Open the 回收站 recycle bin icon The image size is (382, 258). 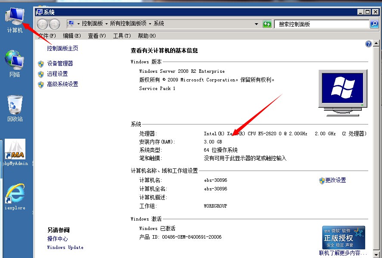(15, 109)
